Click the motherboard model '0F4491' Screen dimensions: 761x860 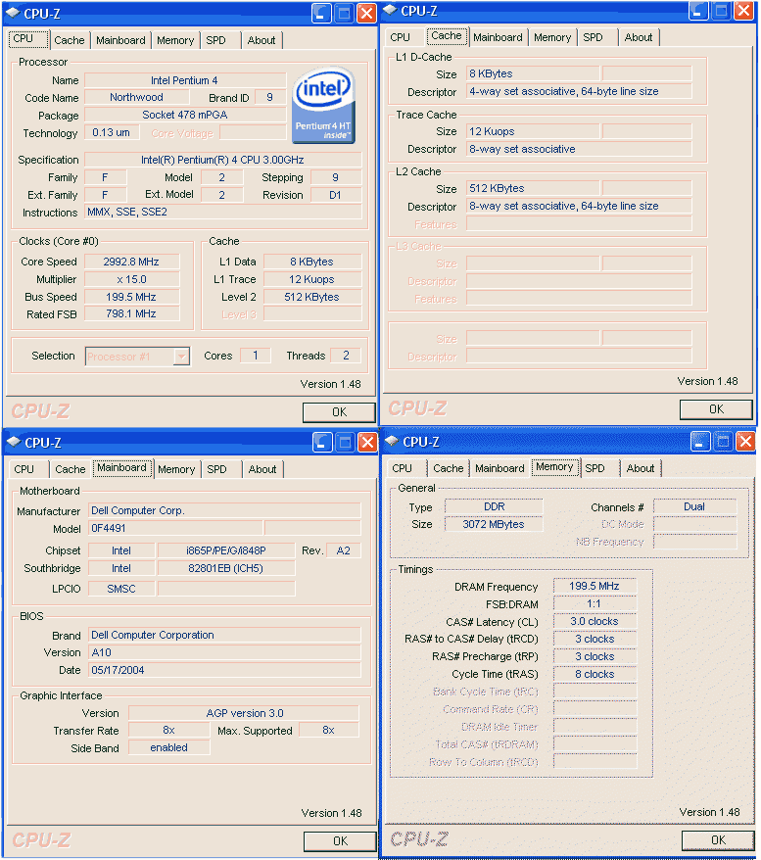click(x=175, y=528)
